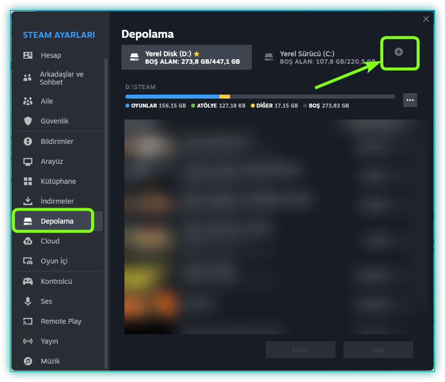Image resolution: width=445 pixels, height=382 pixels.
Task: Open the Kontrolcü settings label
Action: [x=56, y=281]
